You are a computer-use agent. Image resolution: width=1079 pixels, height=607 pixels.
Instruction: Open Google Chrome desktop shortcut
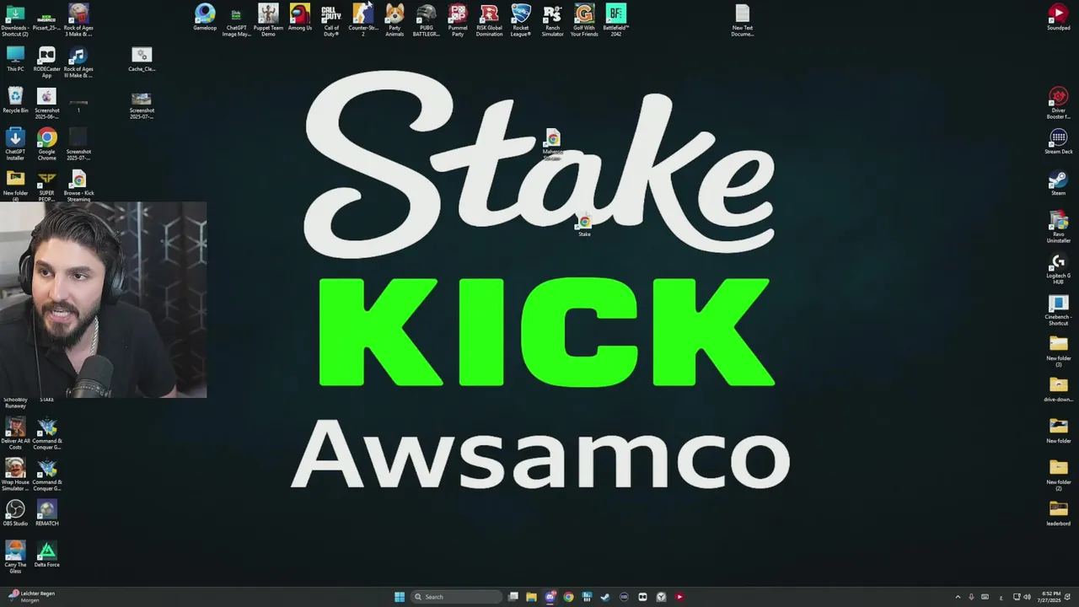[46, 144]
